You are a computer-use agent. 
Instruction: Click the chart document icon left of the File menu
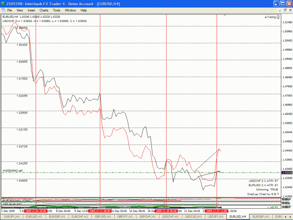(x=3, y=10)
